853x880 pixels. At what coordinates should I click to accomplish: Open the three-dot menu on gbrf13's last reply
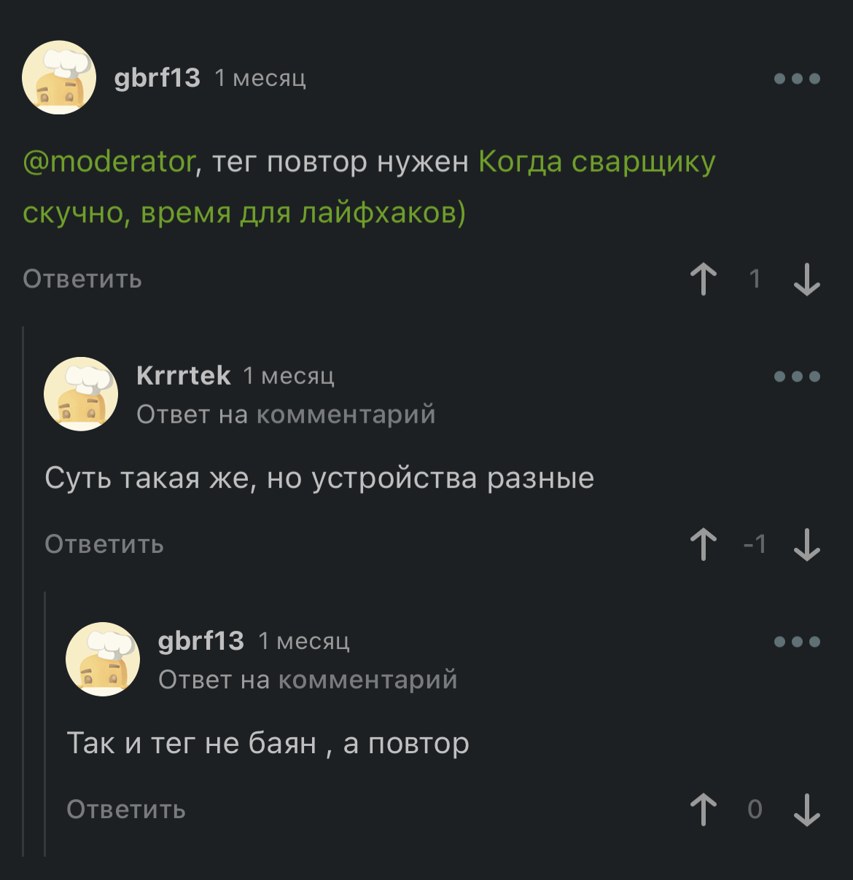(797, 642)
